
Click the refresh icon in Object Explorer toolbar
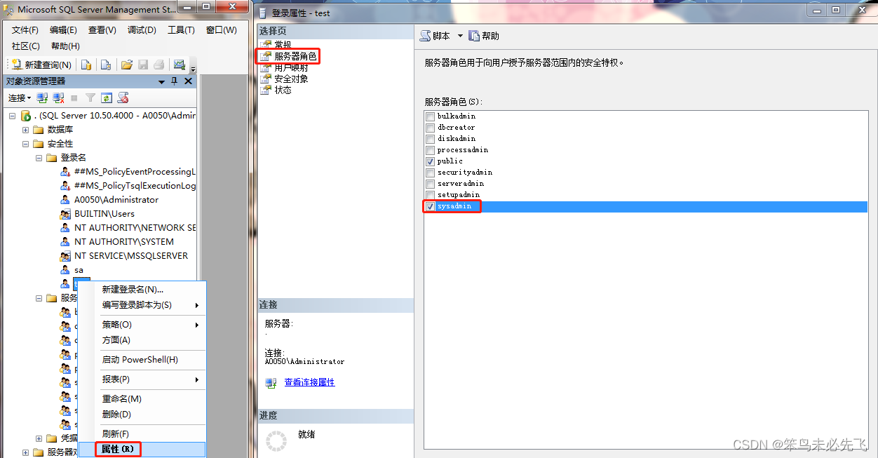(x=107, y=97)
